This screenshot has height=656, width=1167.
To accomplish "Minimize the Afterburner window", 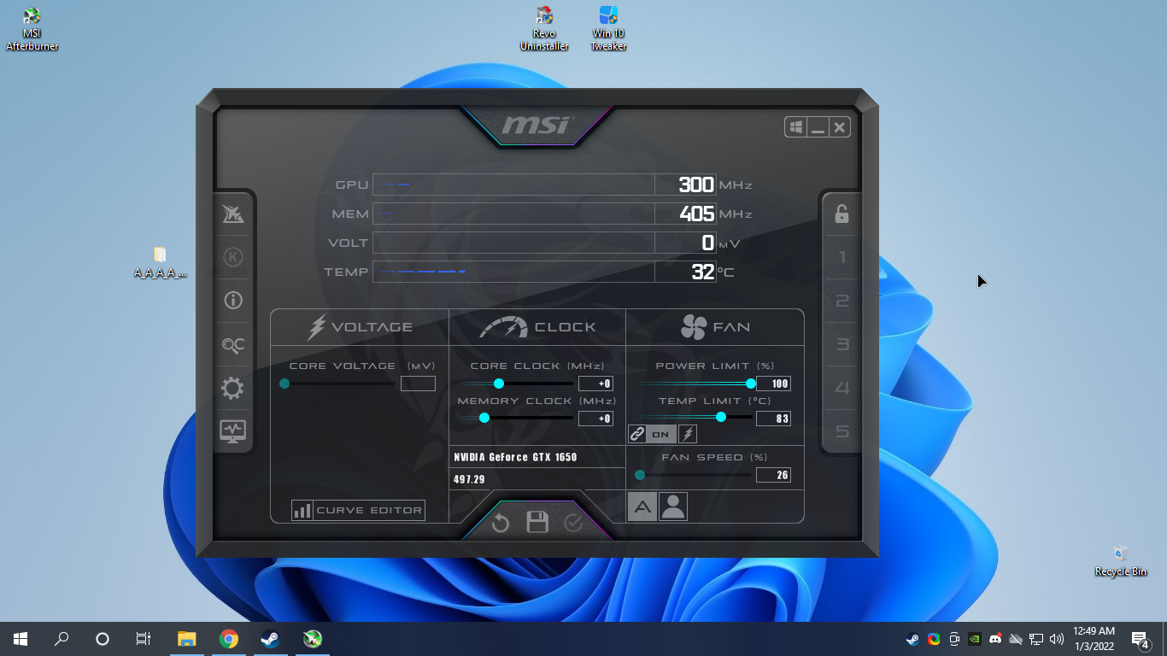I will click(x=818, y=127).
